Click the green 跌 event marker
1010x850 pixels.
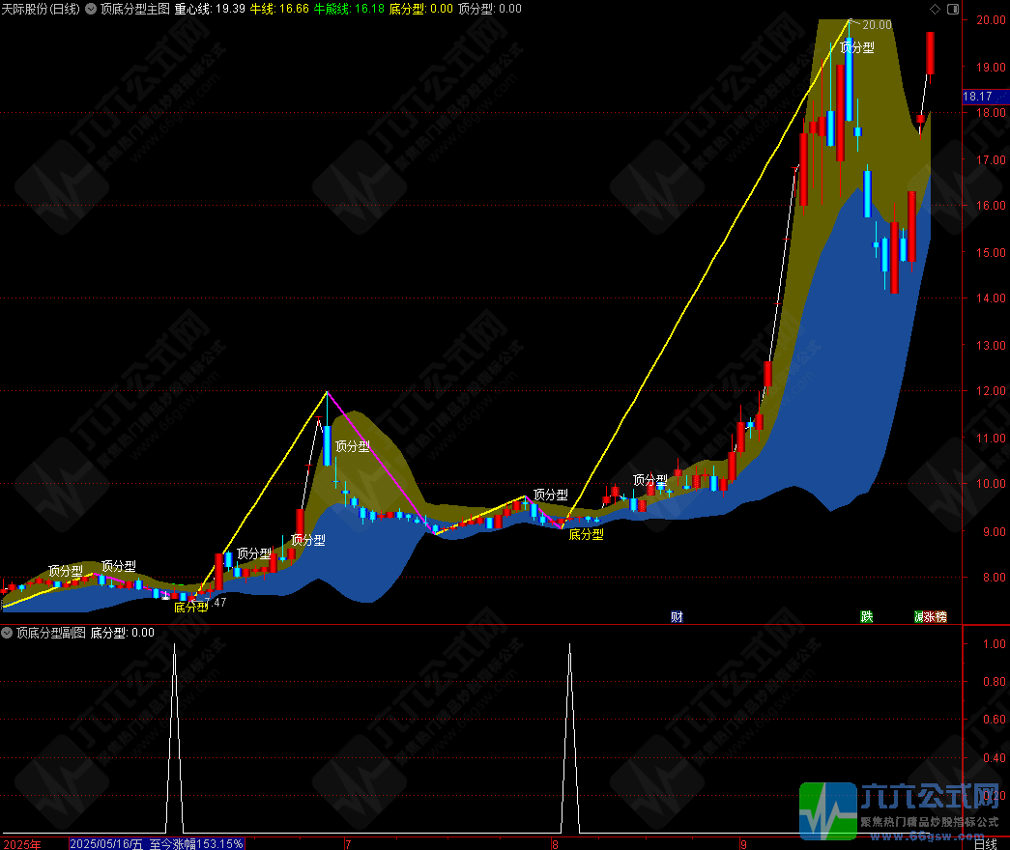tap(867, 616)
